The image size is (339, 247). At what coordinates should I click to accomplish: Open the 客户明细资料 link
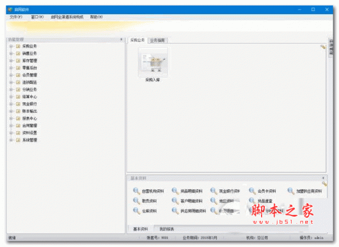tap(192, 201)
